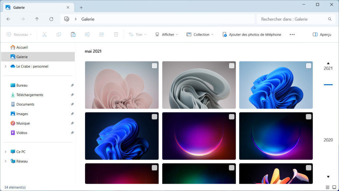Click Ajouter des photos de téléphone
This screenshot has height=191, width=339.
252,34
